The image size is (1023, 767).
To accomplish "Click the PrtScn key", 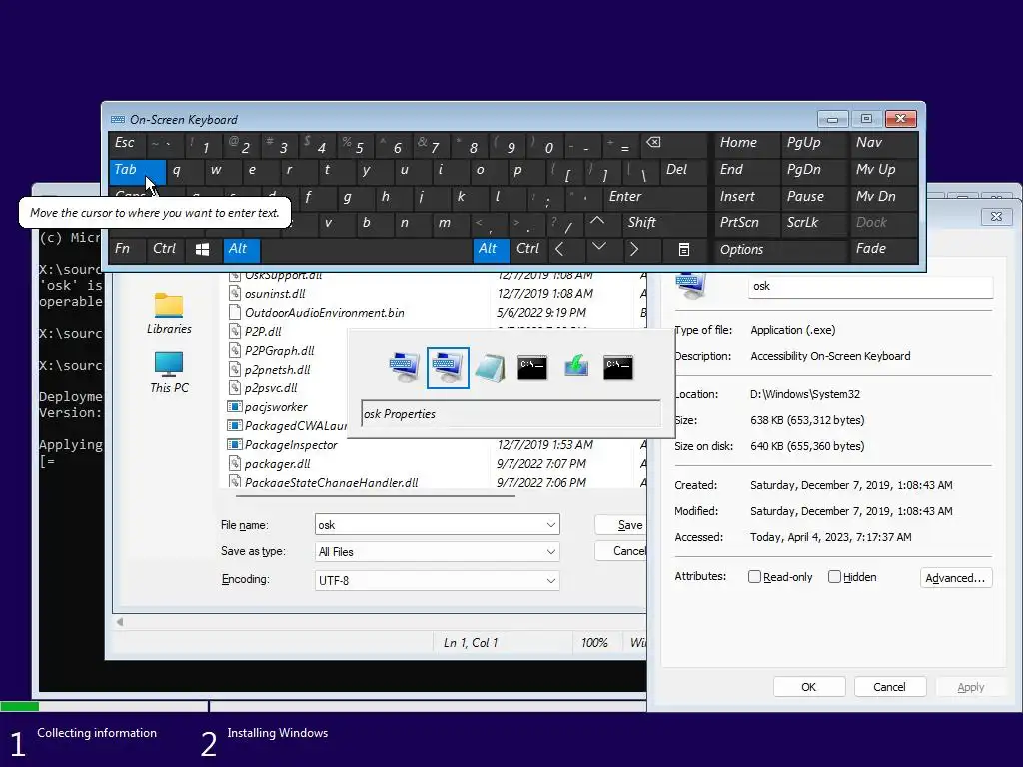I will click(747, 223).
